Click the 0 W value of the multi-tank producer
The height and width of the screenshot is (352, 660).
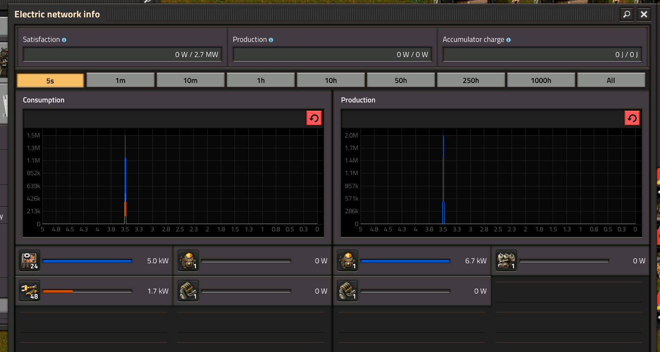tap(639, 261)
